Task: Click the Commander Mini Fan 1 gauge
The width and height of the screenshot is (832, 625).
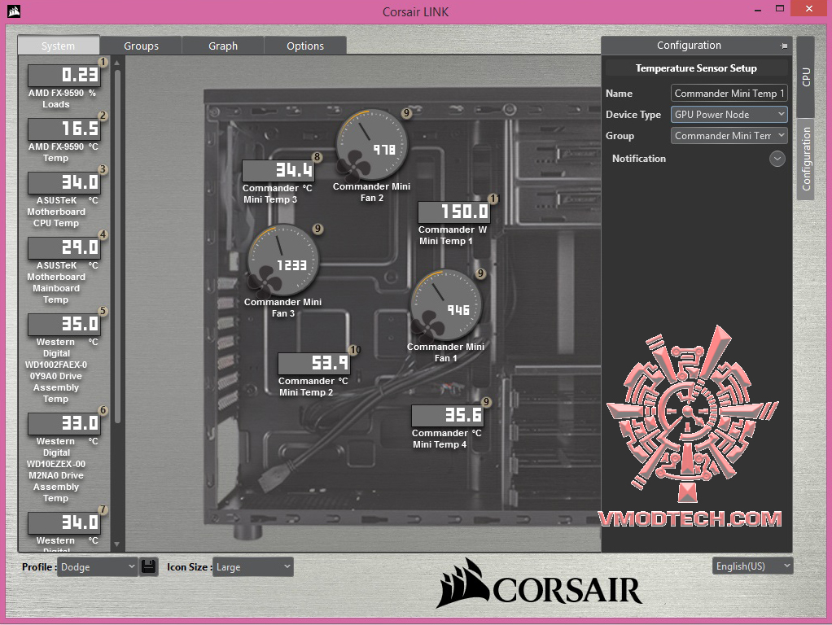Action: [x=446, y=305]
